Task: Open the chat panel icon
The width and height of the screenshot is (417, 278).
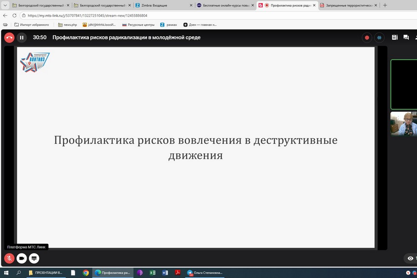Action: (406, 38)
